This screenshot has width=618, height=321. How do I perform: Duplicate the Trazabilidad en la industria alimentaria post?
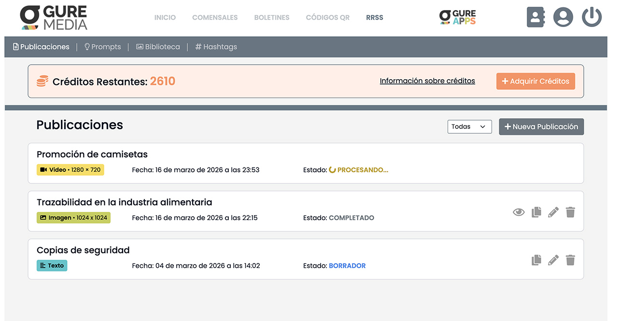536,212
